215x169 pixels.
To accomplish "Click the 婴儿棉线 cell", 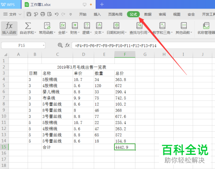I will (57, 92).
